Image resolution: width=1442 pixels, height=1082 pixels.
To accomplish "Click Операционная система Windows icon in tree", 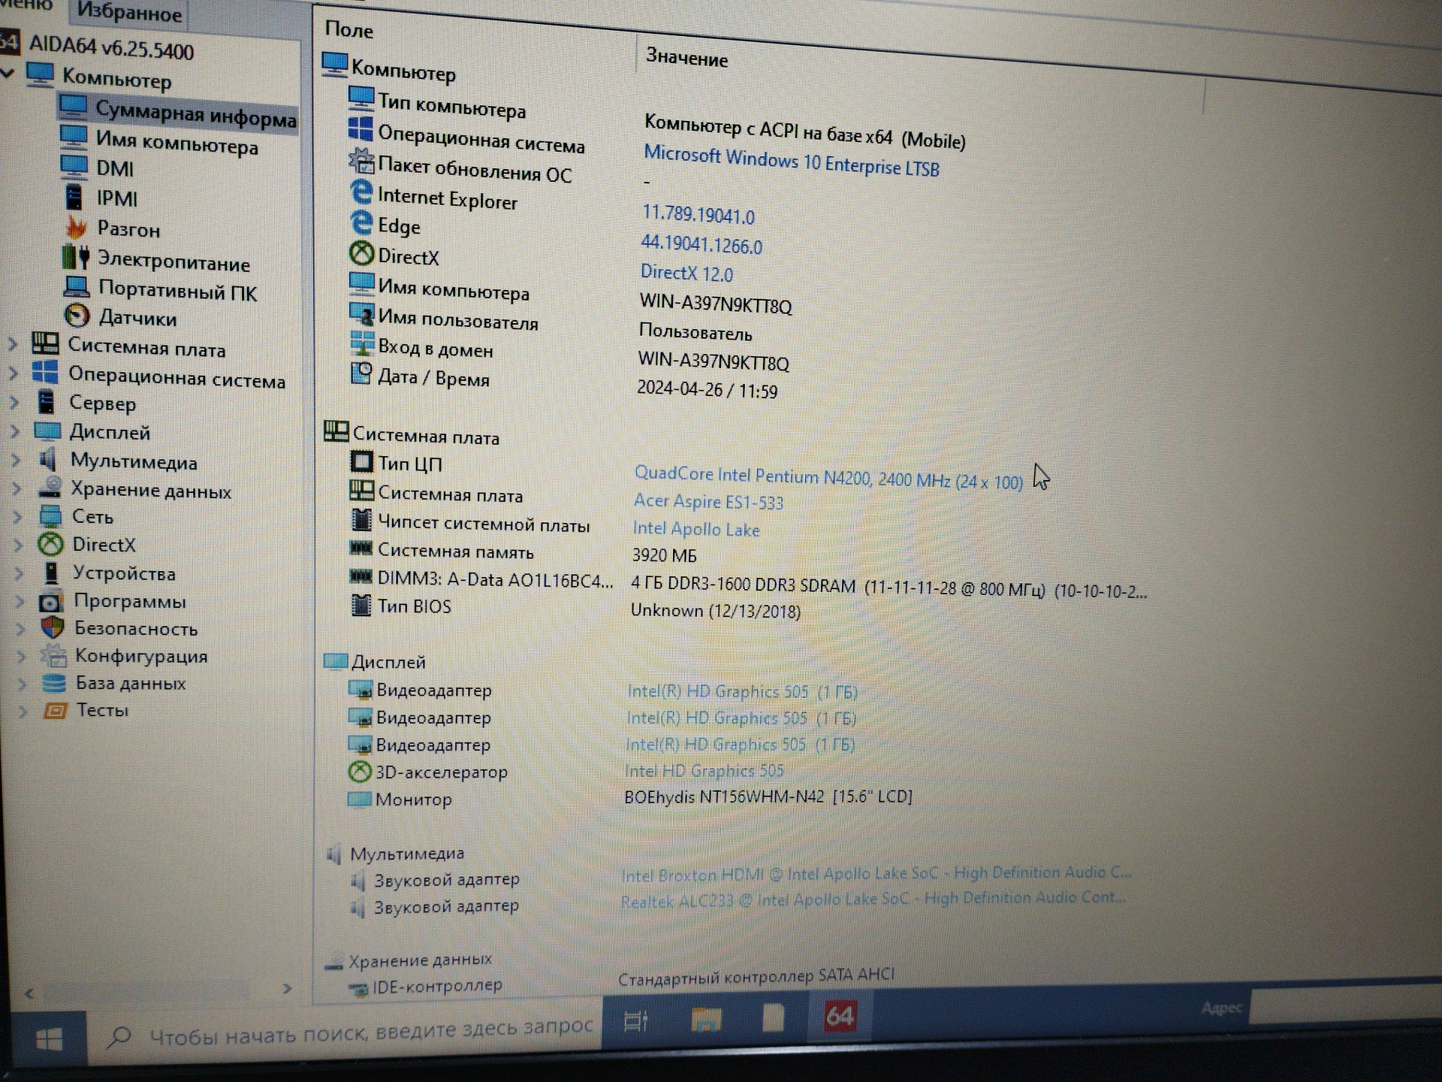I will (x=45, y=372).
